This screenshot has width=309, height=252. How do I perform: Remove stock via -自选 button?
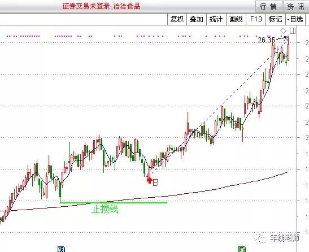click(295, 19)
